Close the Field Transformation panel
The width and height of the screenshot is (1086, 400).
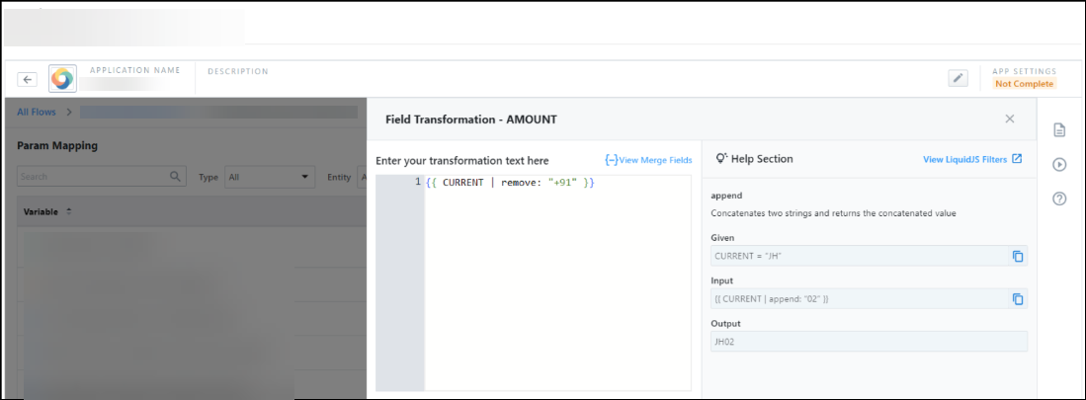point(1010,120)
